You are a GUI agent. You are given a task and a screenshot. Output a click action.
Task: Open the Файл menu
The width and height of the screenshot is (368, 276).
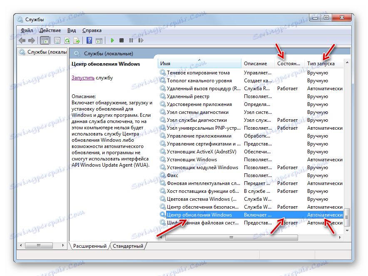[27, 30]
